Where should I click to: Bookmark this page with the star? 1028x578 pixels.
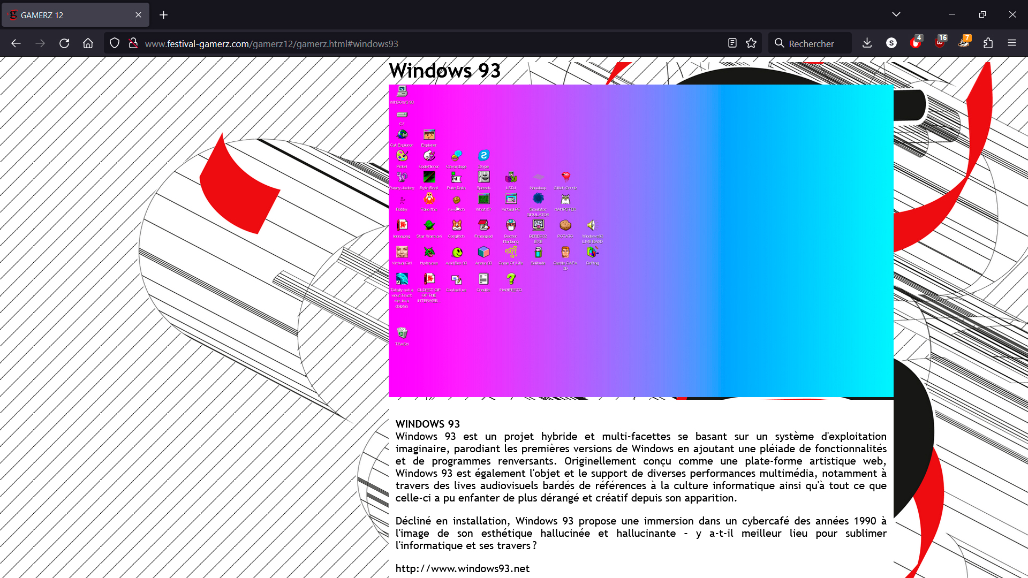[751, 43]
